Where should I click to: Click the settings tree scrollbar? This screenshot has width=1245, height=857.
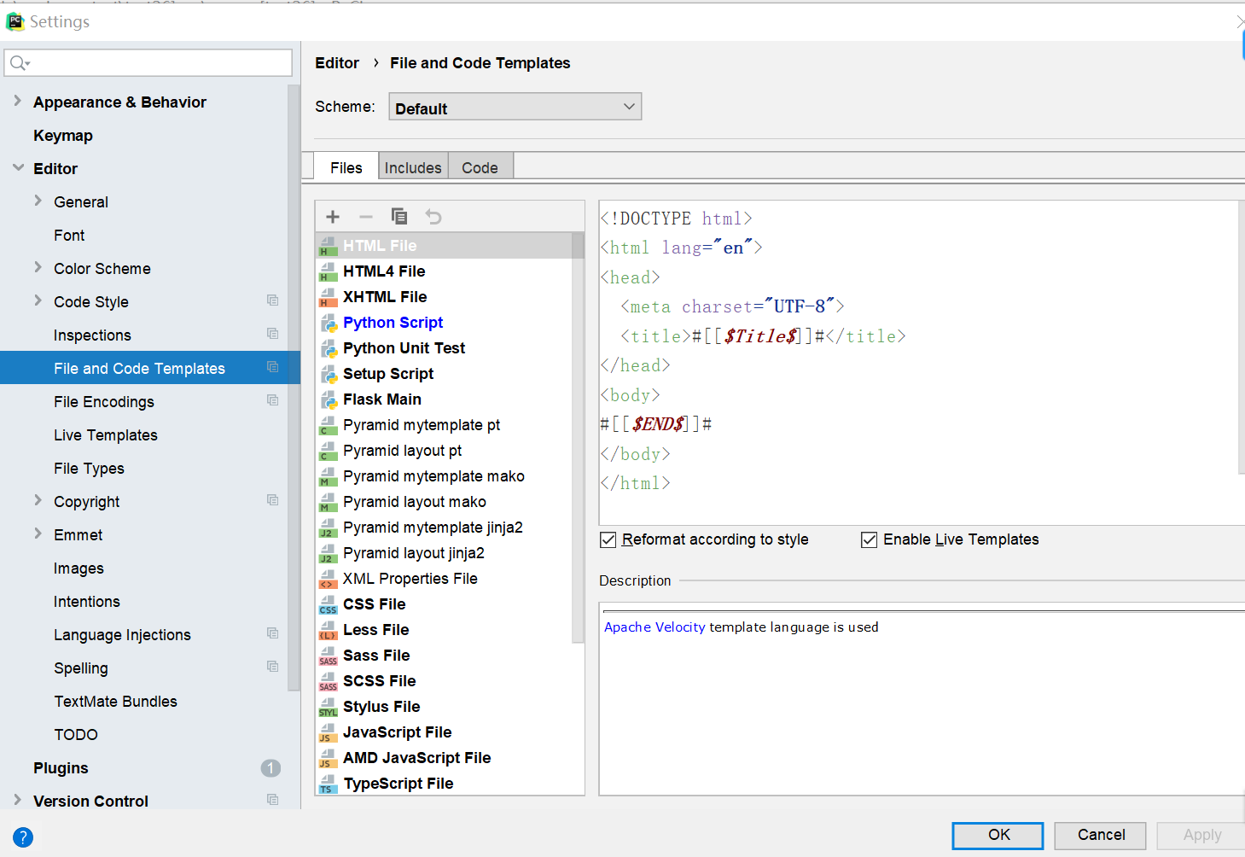click(294, 387)
